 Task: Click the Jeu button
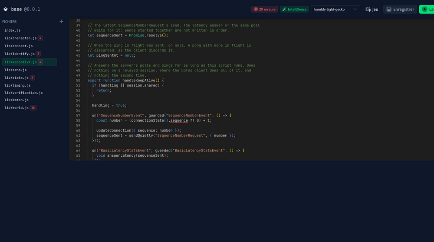pos(372,9)
